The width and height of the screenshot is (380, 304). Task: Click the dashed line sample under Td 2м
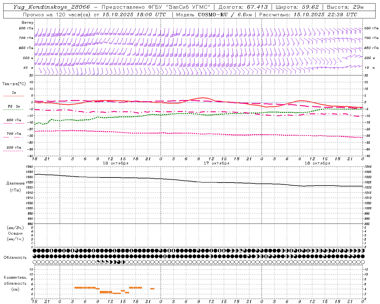pos(14,110)
